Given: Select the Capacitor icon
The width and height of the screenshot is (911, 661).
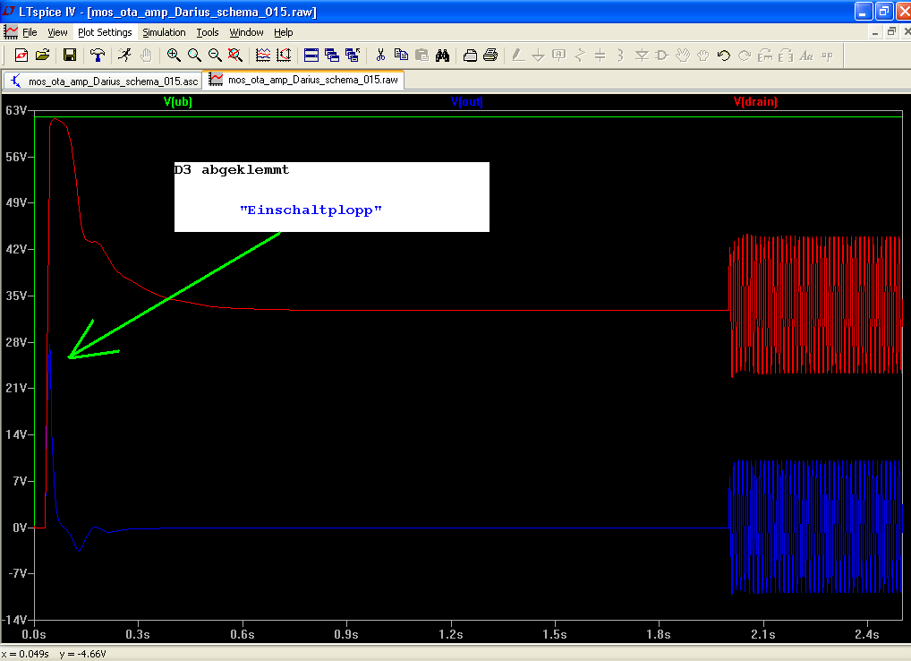Looking at the screenshot, I should pyautogui.click(x=600, y=56).
